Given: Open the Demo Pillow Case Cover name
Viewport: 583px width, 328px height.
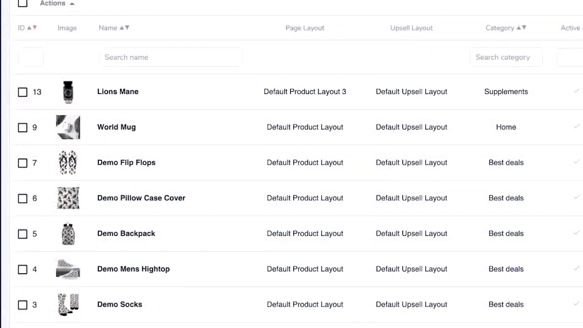Looking at the screenshot, I should [141, 198].
